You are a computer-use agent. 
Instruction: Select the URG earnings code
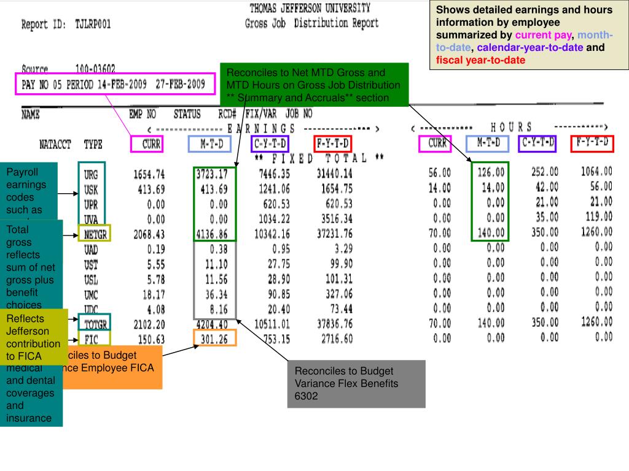(x=91, y=175)
